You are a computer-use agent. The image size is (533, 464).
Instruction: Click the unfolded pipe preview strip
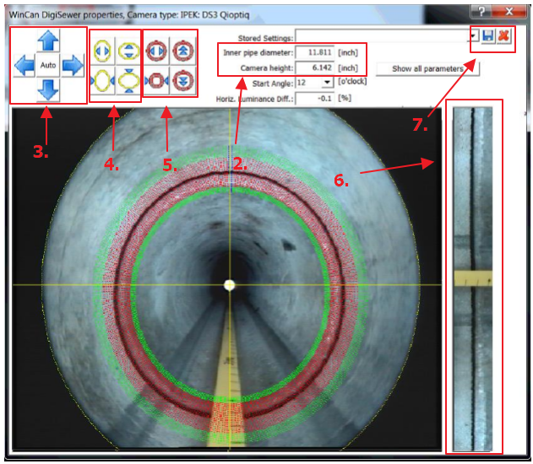pos(473,278)
